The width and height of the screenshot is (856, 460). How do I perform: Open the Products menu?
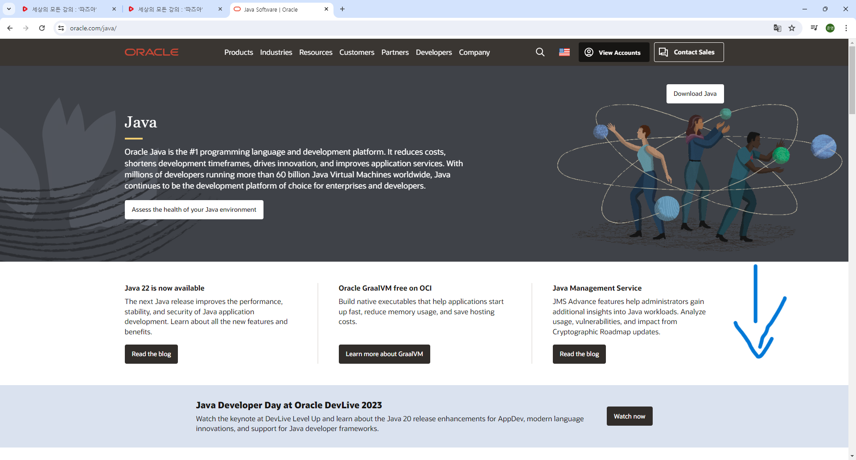pyautogui.click(x=239, y=53)
